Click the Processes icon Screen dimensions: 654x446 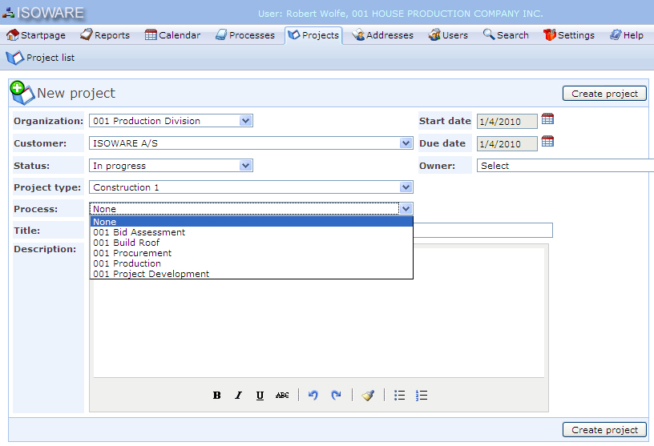point(221,35)
